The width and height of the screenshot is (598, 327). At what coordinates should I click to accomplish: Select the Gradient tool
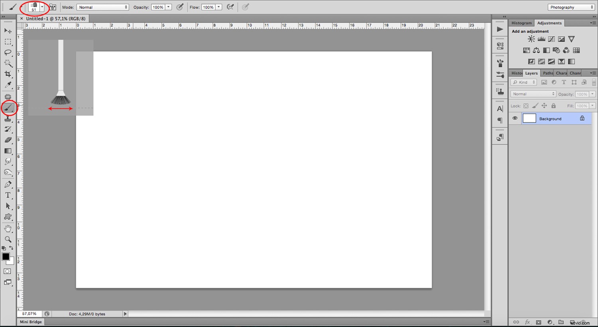8,151
